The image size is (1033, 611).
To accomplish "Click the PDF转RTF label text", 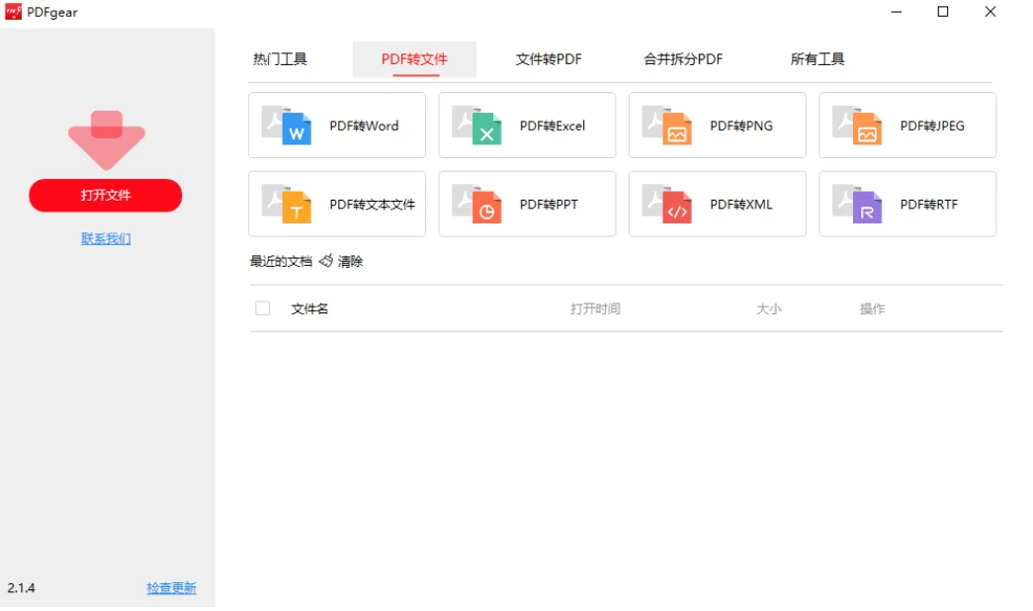I will [x=929, y=205].
